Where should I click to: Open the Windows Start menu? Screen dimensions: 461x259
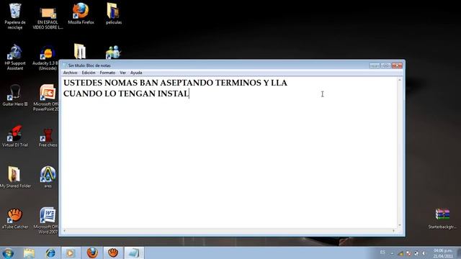tap(8, 253)
